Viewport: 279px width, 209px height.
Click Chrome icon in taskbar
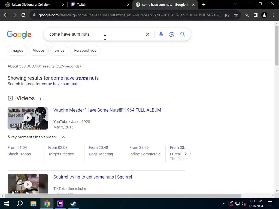point(47,204)
